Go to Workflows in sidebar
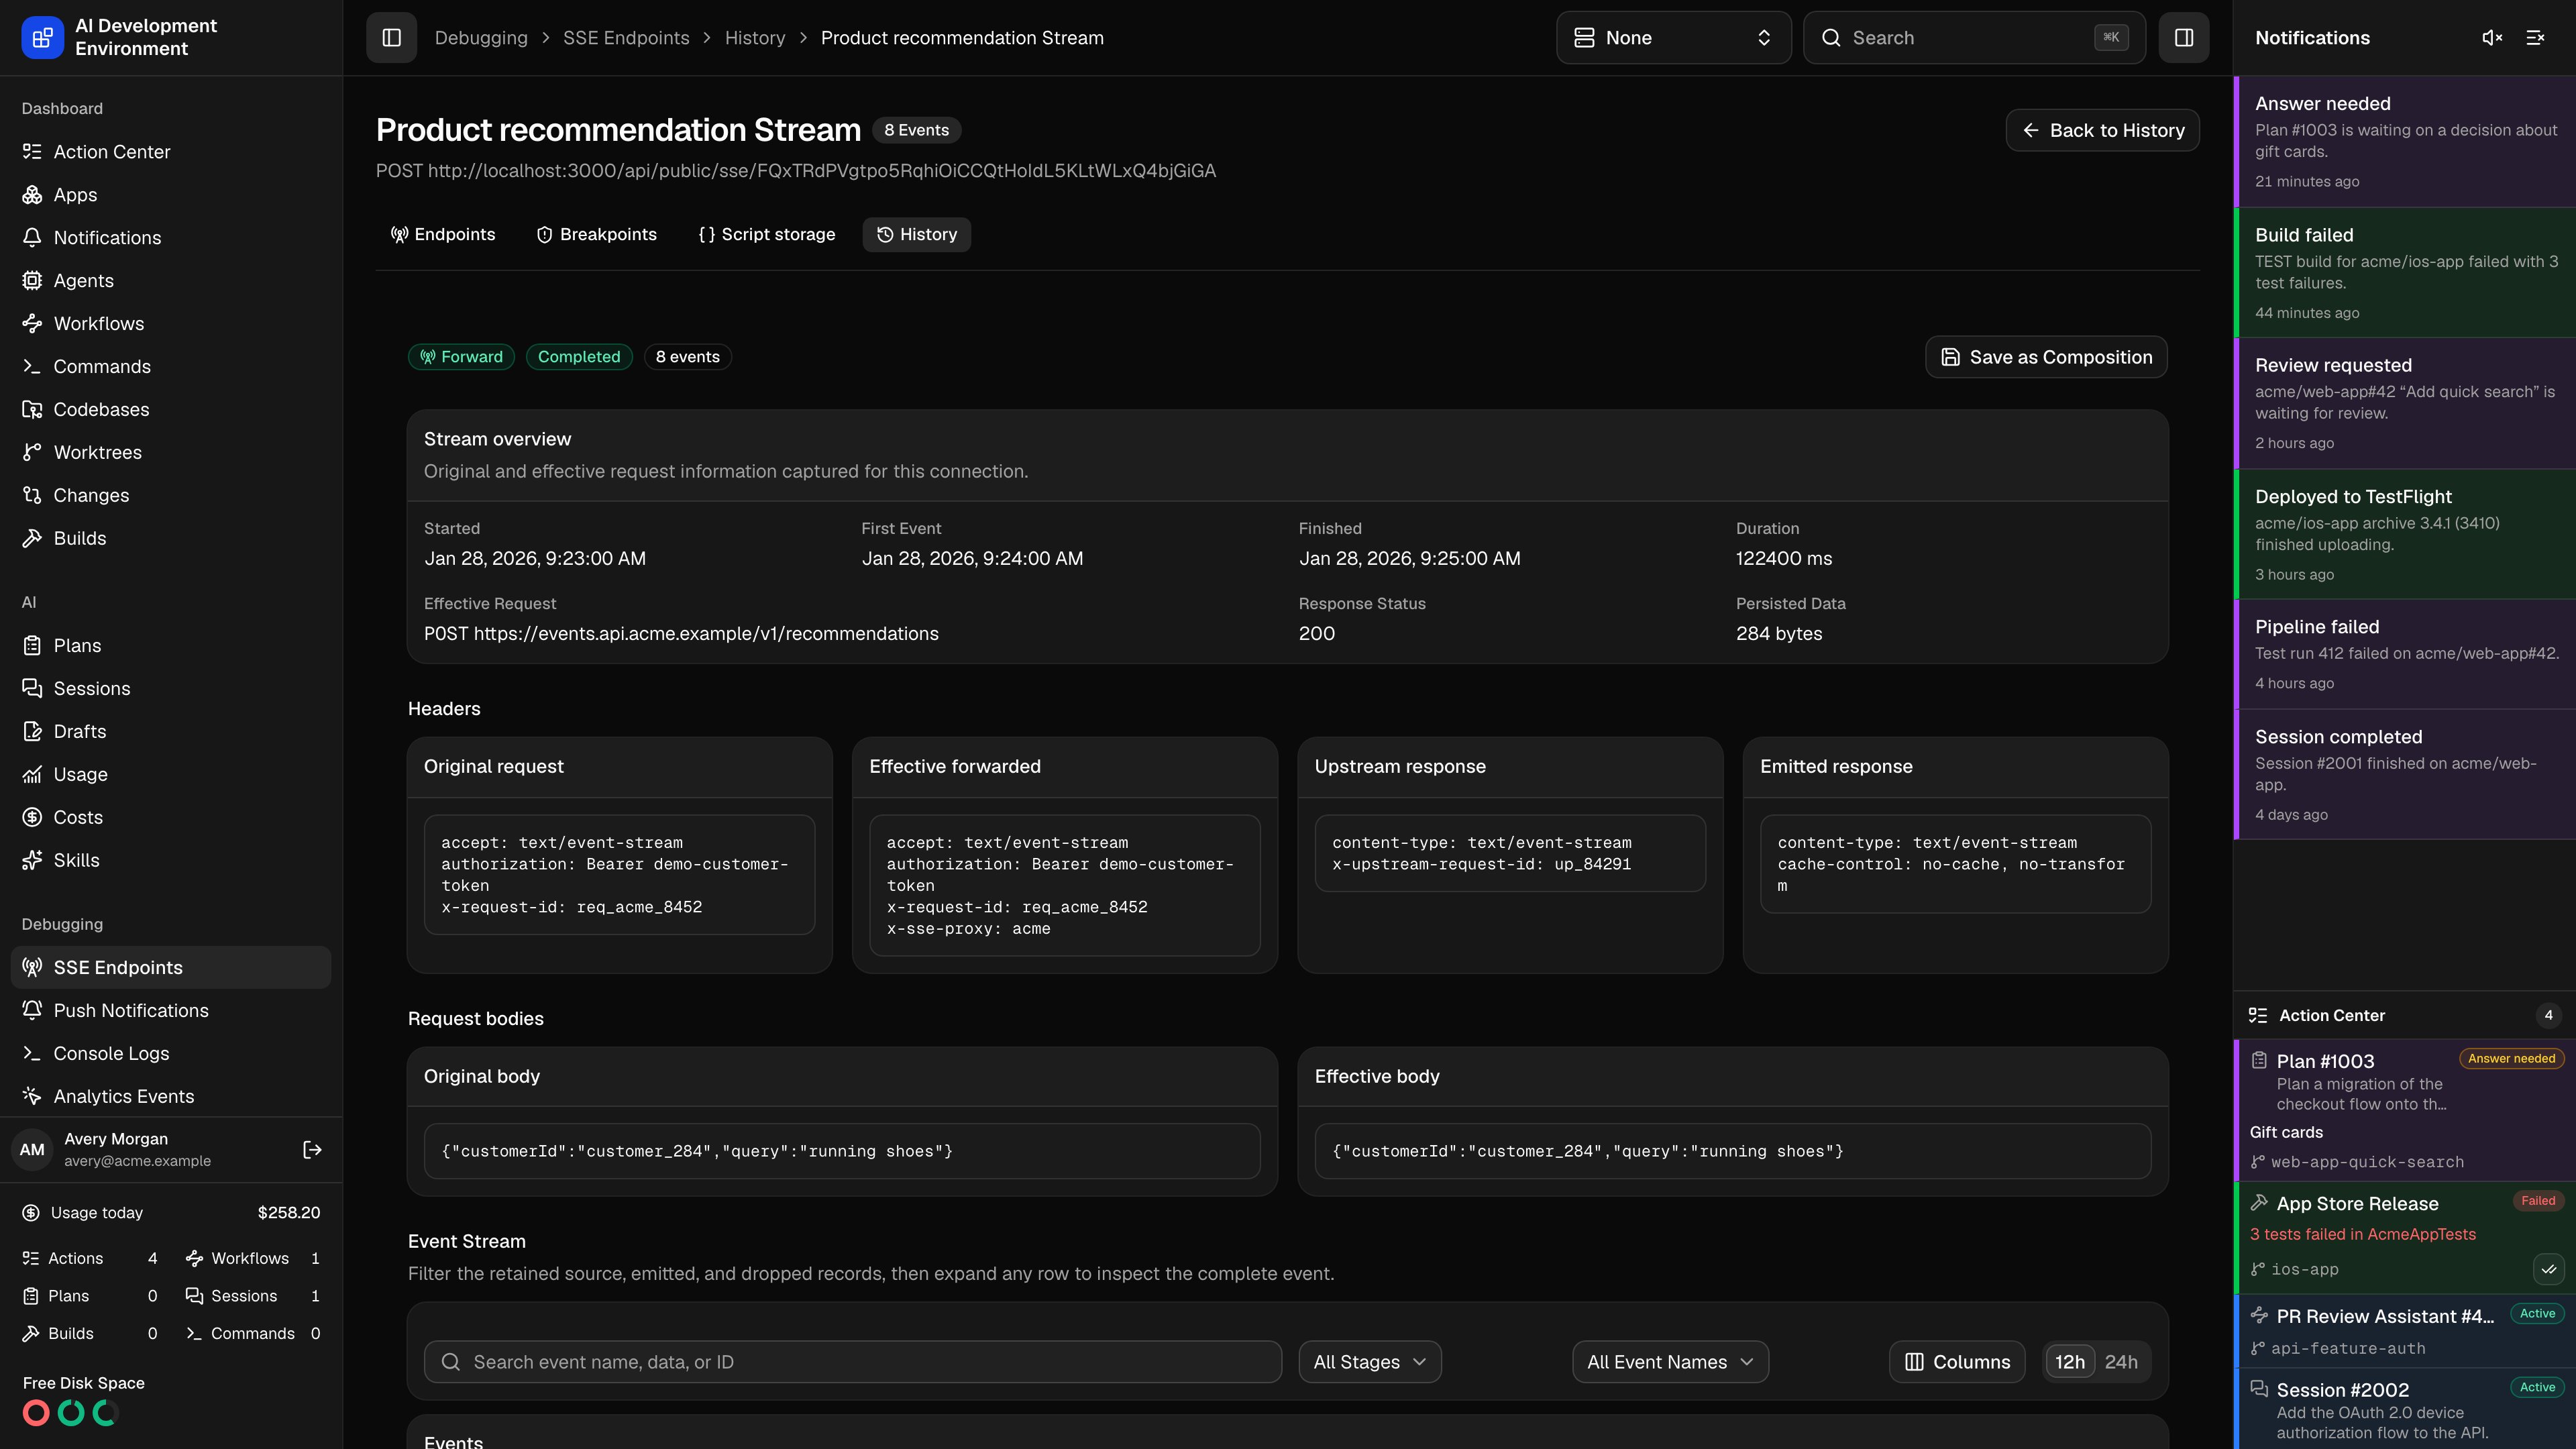The width and height of the screenshot is (2576, 1449). 171,324
